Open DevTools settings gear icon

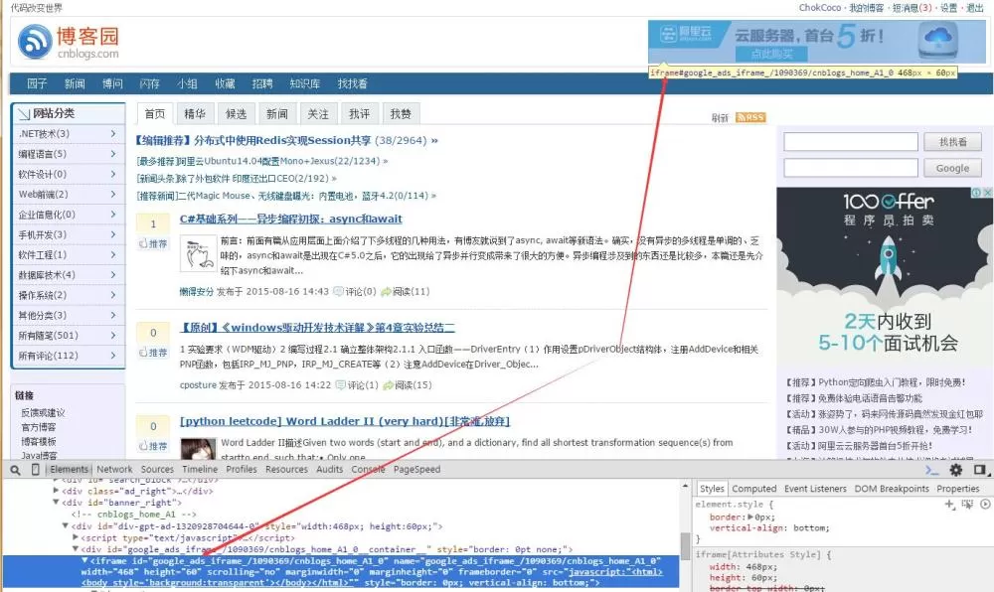(956, 470)
